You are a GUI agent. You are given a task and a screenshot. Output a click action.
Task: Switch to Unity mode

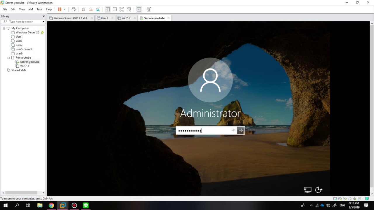(129, 9)
